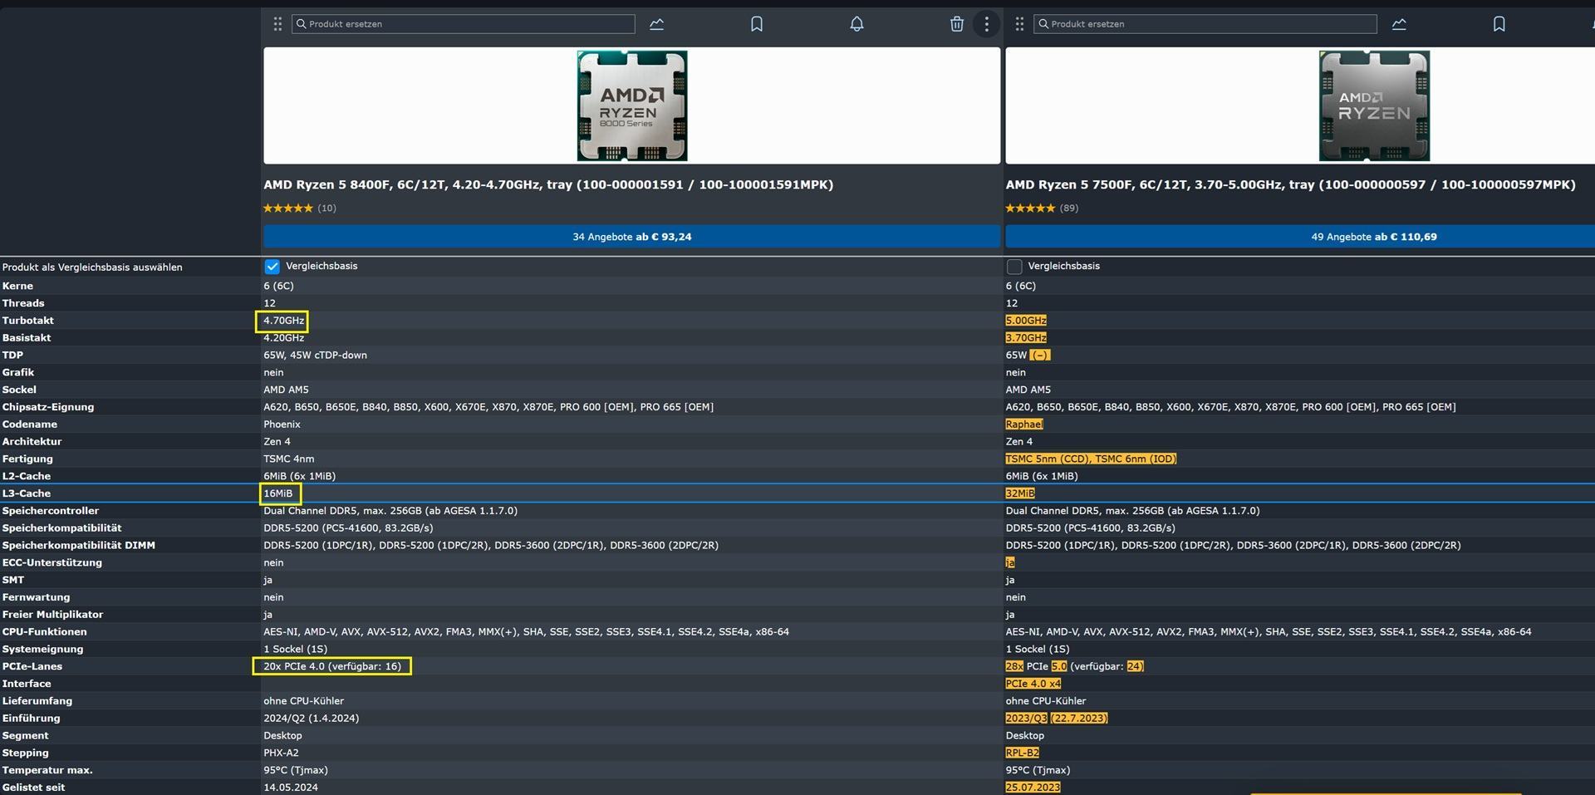Open price history chart for Ryzen 5 8400F

[x=656, y=24]
